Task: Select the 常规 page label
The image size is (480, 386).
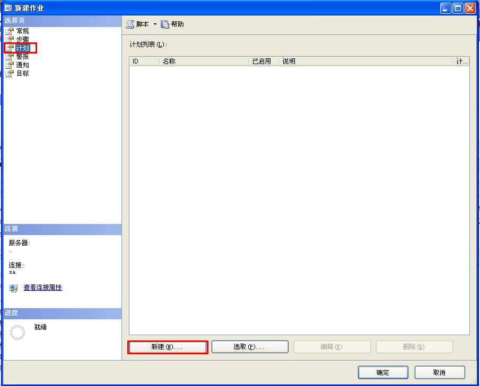Action: [x=22, y=31]
